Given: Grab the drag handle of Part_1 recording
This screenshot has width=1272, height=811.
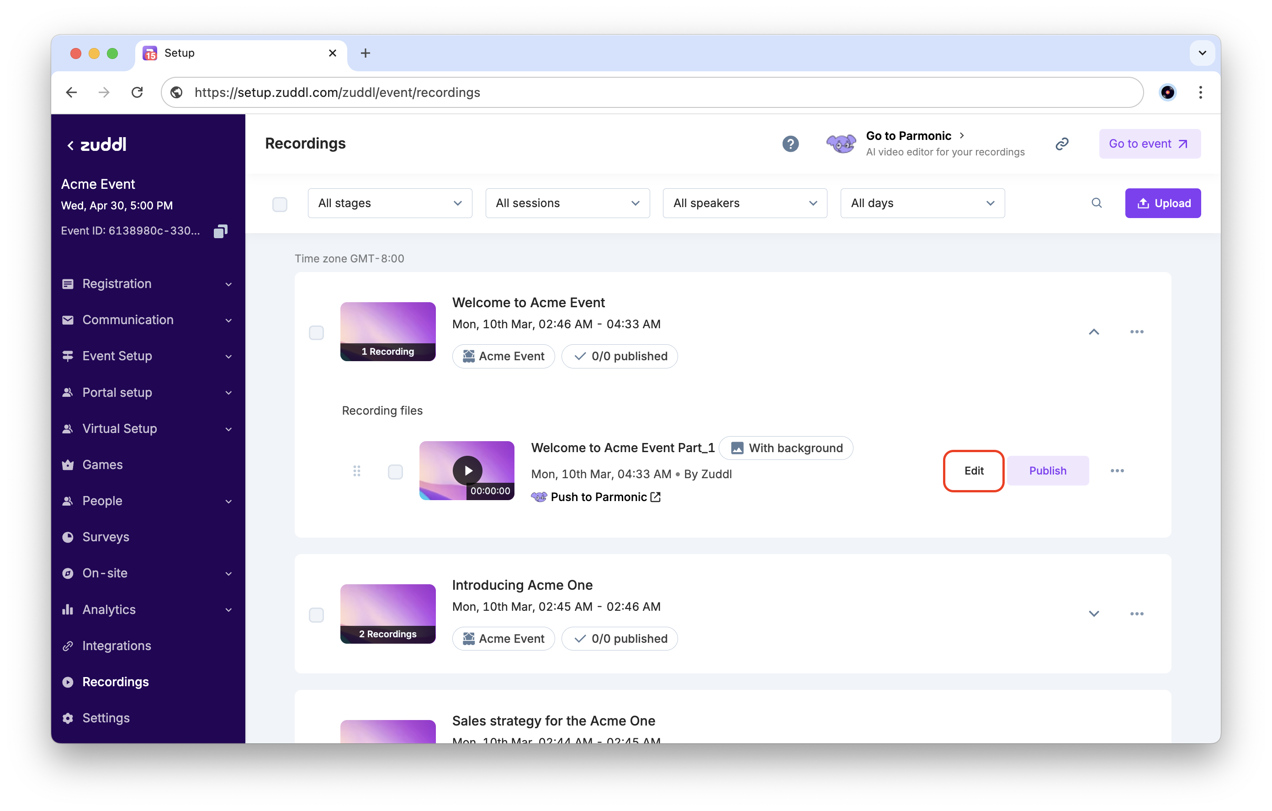Looking at the screenshot, I should click(x=356, y=470).
